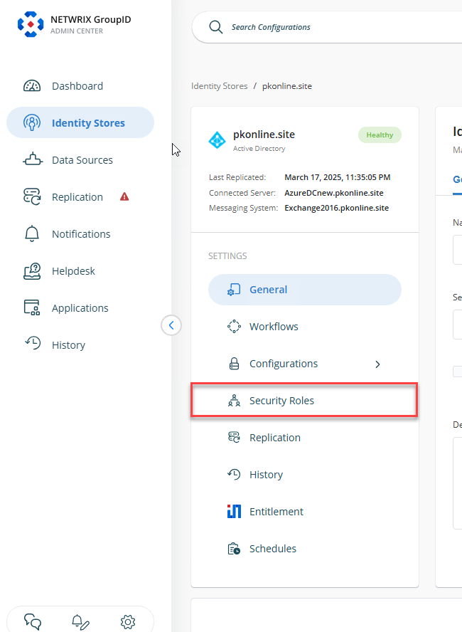462x632 pixels.
Task: Collapse the left sidebar with arrow
Action: coord(171,325)
